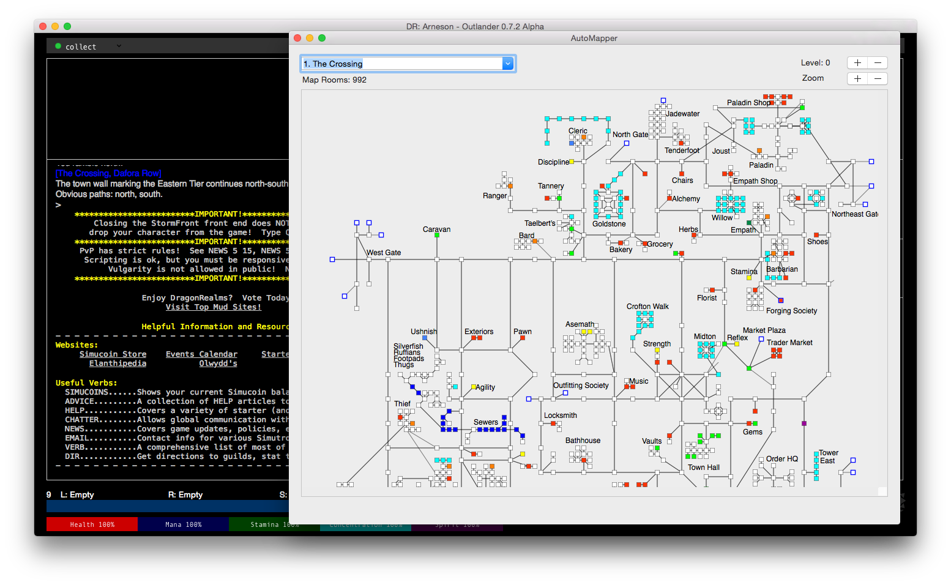Zoom in the map with plus button
The width and height of the screenshot is (951, 585).
pyautogui.click(x=857, y=78)
